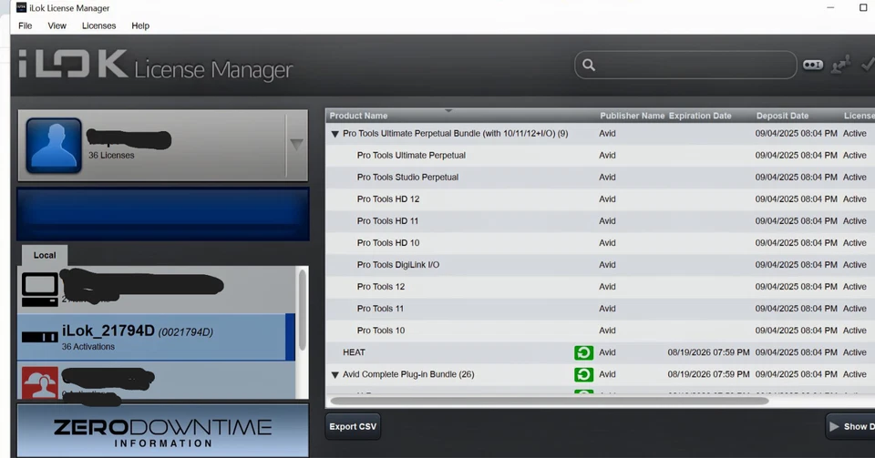The width and height of the screenshot is (875, 458).
Task: Click the search input field
Action: [685, 66]
